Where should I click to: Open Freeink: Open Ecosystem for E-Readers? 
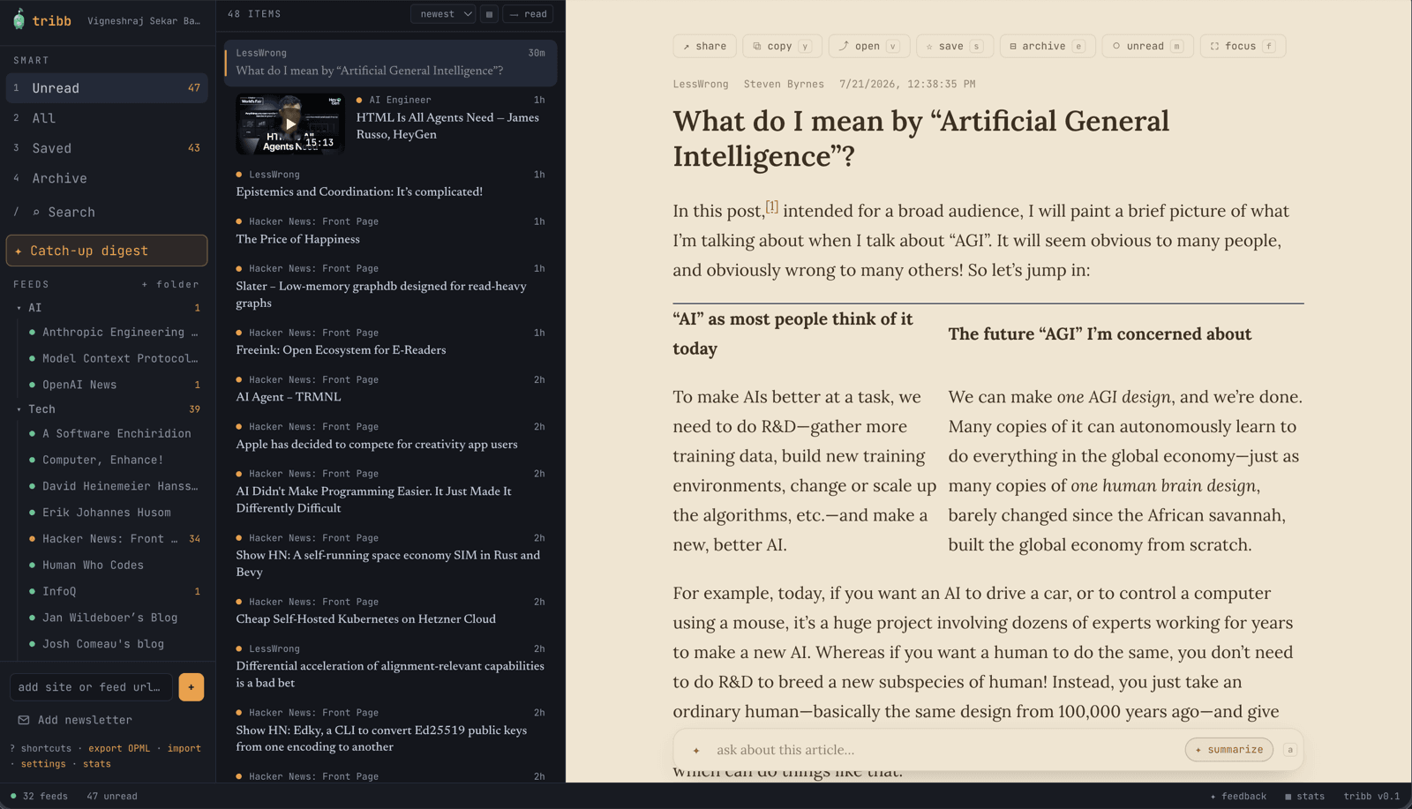point(390,341)
